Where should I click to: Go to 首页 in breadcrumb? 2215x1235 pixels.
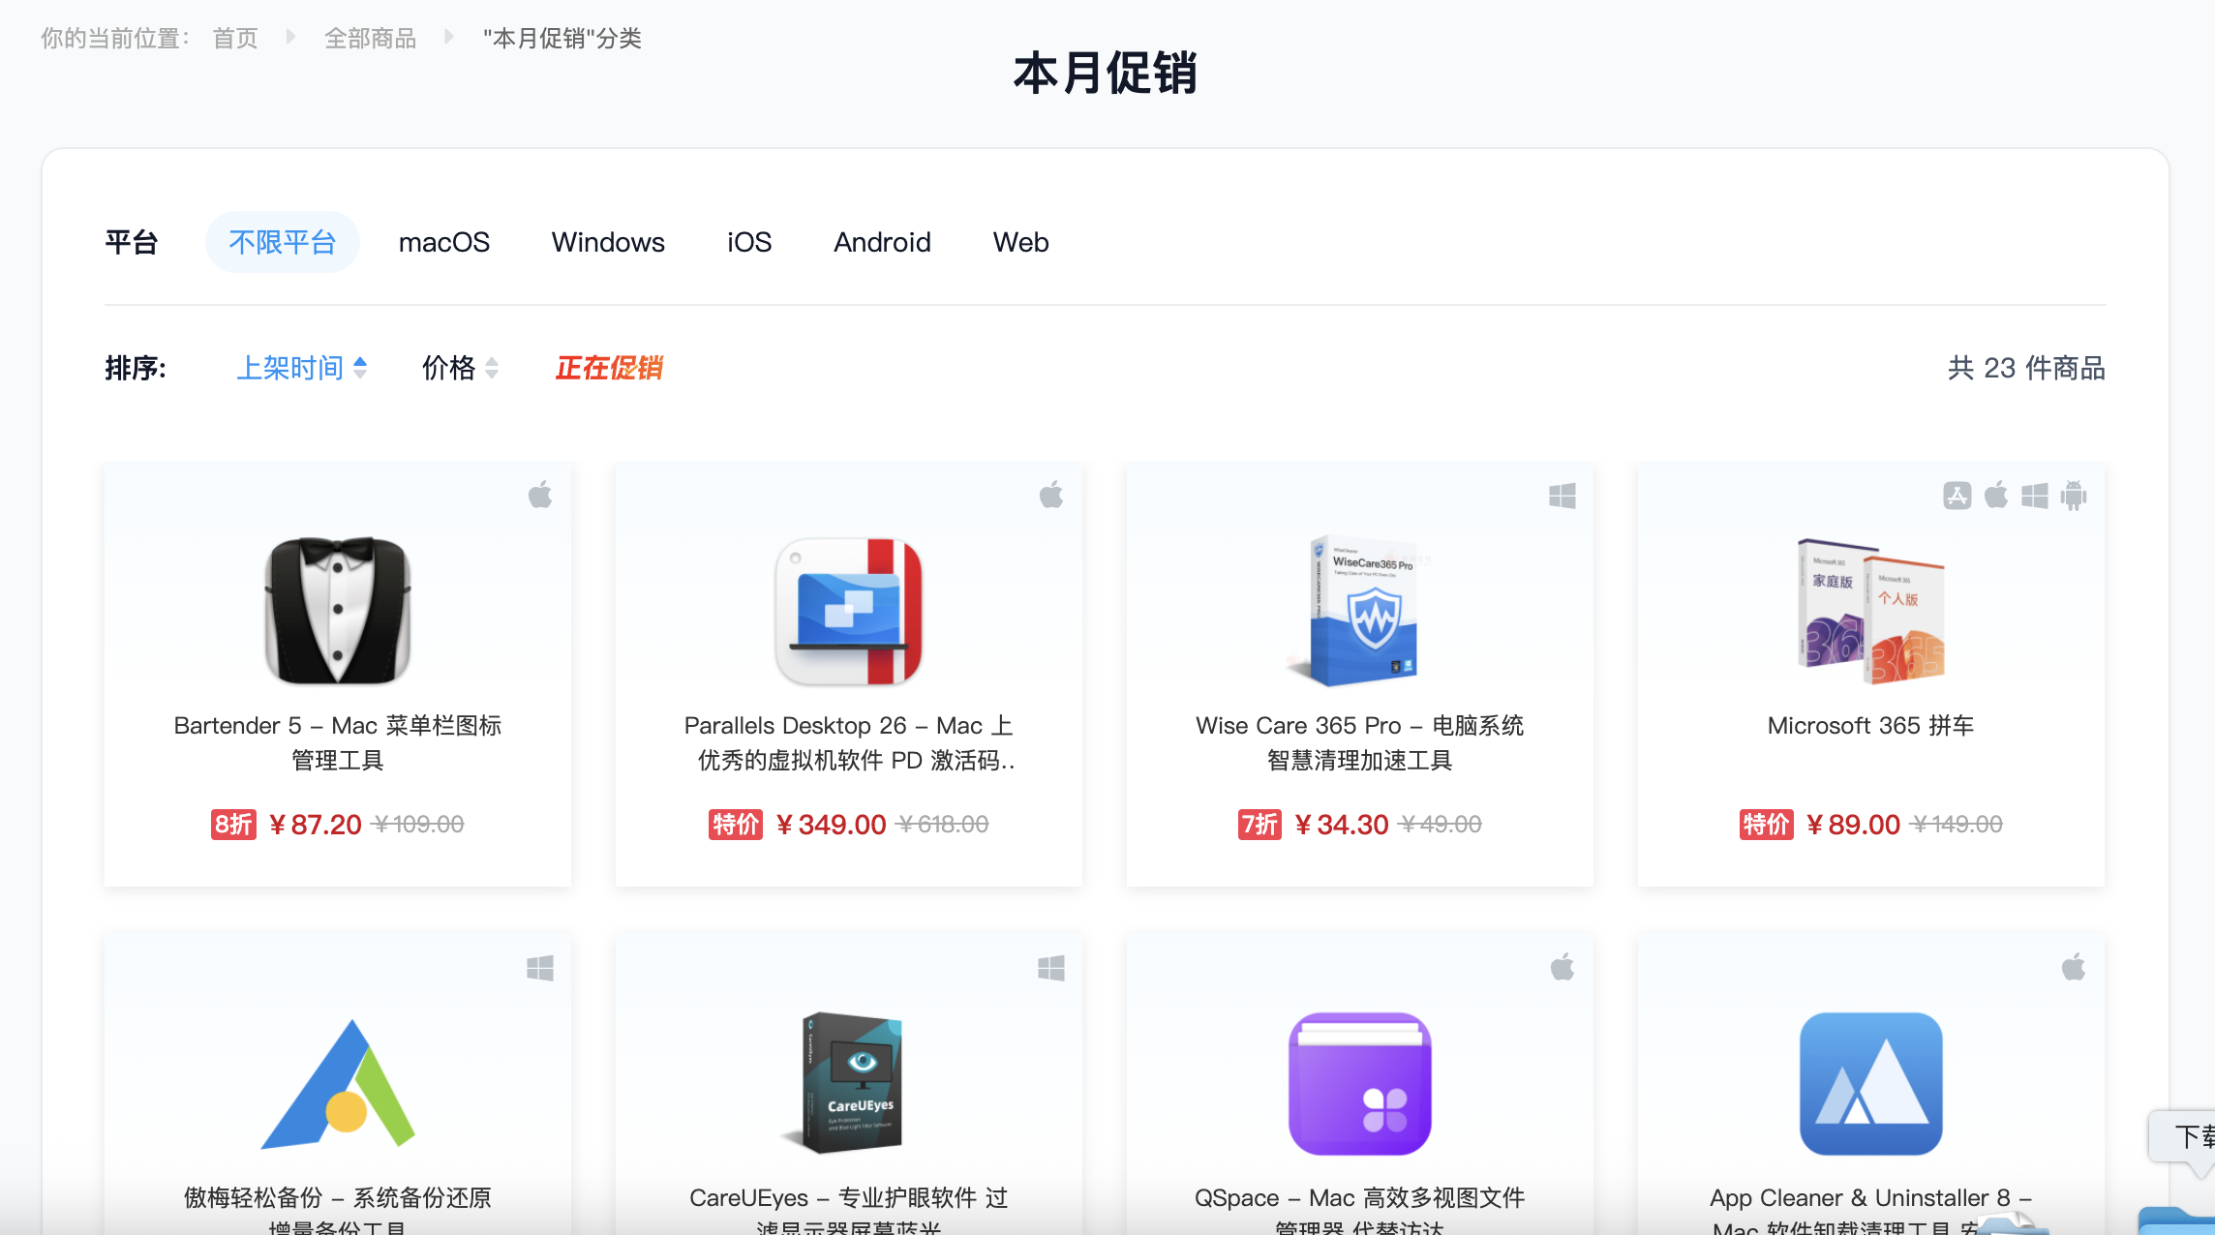[x=235, y=39]
